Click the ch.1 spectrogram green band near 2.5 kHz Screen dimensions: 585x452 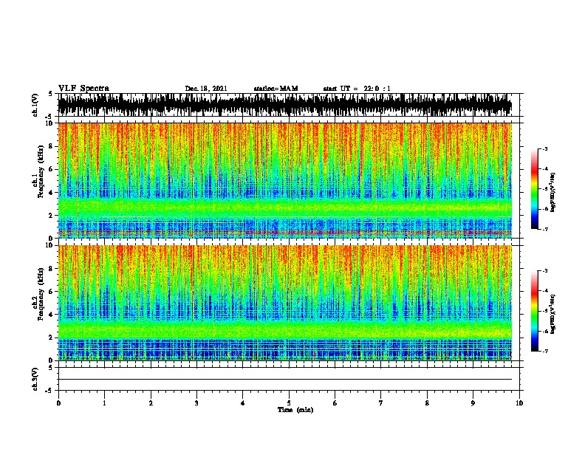tap(284, 208)
